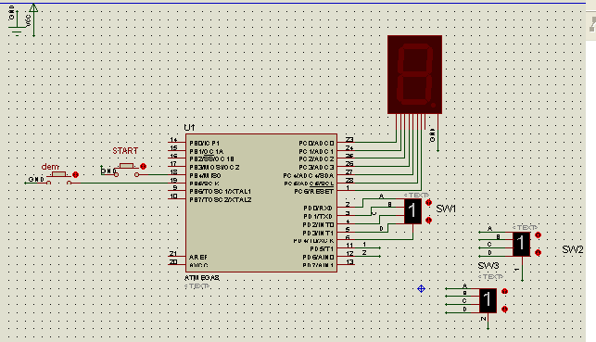Screen dimensions: 596x342
Task: Click the ATMEGA8 part name label
Action: coord(202,278)
